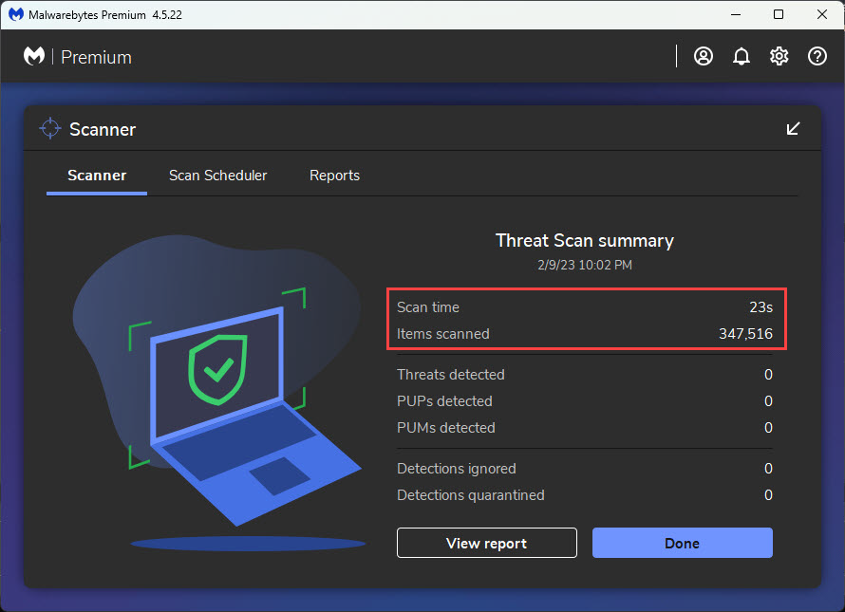Image resolution: width=845 pixels, height=612 pixels.
Task: Click the Premium text in the header
Action: 96,57
